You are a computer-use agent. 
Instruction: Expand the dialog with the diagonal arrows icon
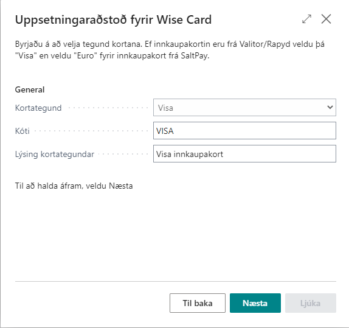coord(306,19)
